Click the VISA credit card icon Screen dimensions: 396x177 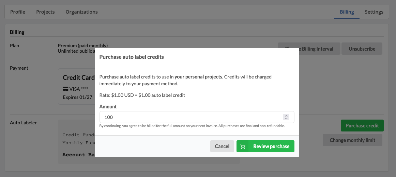[x=66, y=89]
